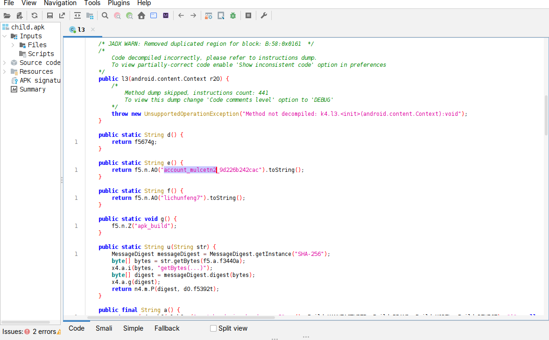Viewport: 549px width, 340px height.
Task: Switch to the Simple tab
Action: [x=133, y=328]
